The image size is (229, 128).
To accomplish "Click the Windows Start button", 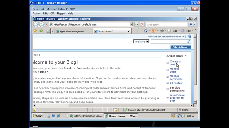I will (38, 116).
